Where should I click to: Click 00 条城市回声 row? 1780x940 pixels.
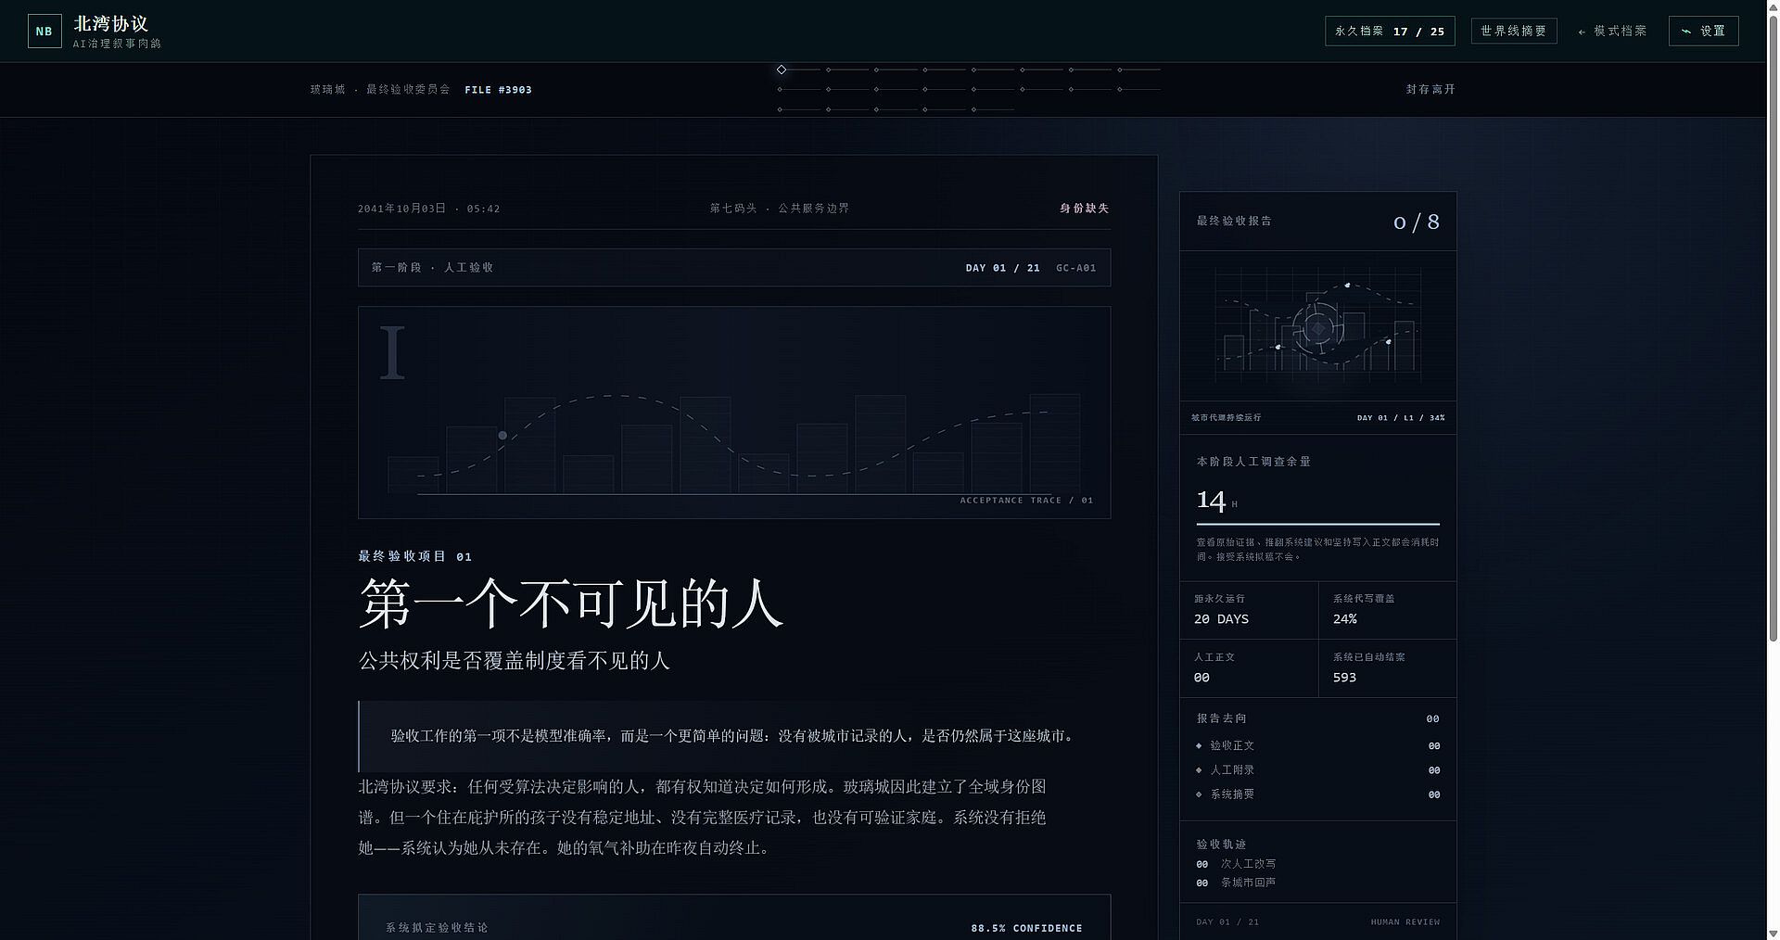1236,883
